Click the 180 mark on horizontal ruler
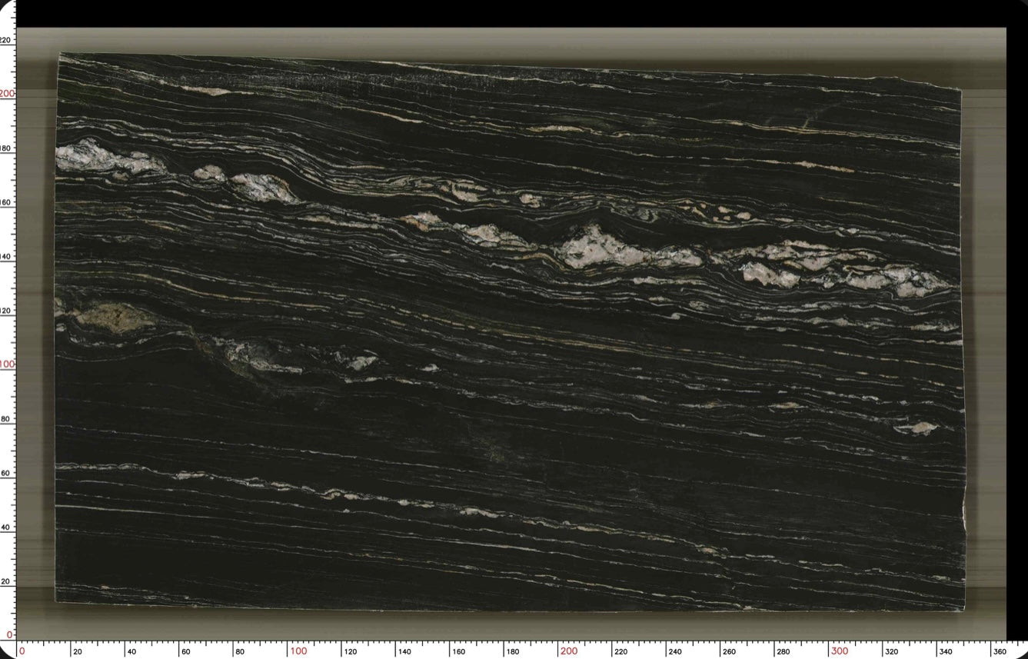 coord(512,652)
